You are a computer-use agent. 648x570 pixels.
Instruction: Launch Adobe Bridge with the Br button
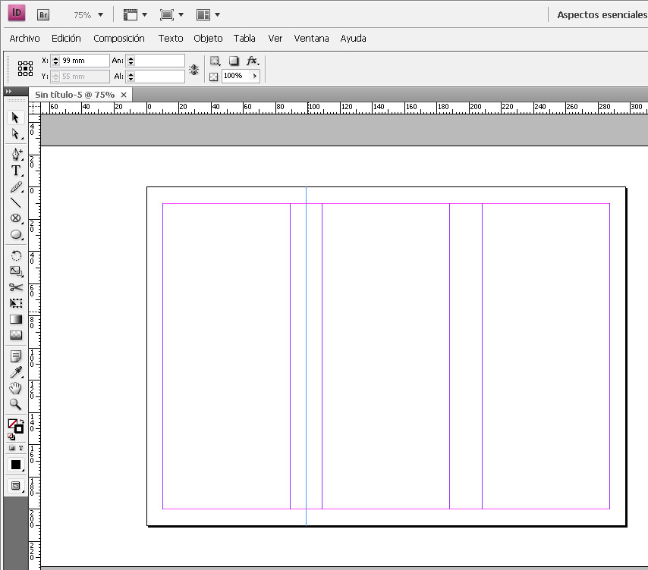(x=43, y=14)
